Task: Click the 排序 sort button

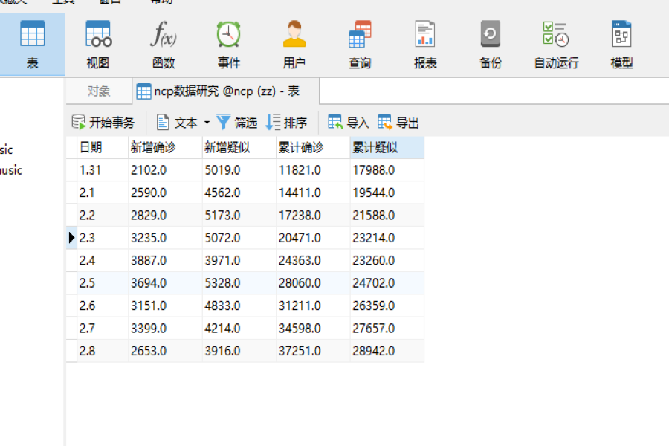Action: (x=286, y=123)
